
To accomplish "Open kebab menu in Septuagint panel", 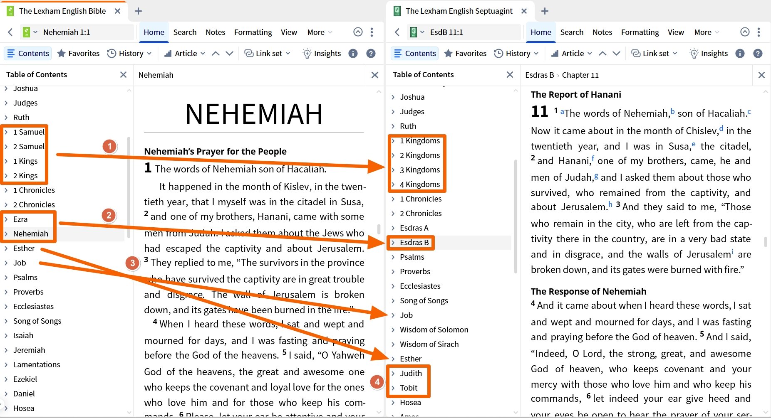I will [x=759, y=32].
